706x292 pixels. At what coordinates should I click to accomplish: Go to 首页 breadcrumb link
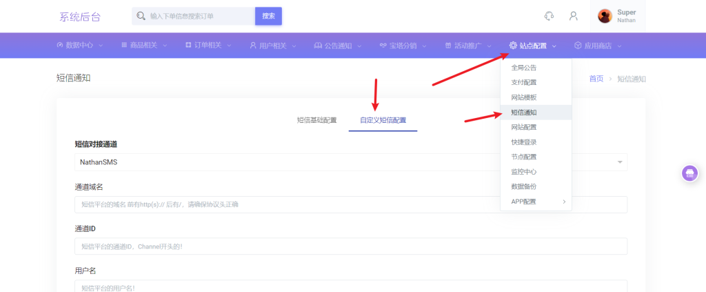[x=596, y=79]
